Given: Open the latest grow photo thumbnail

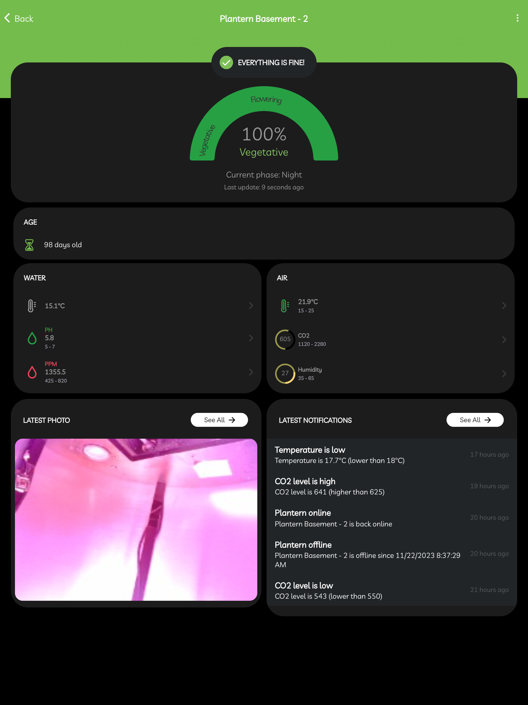Looking at the screenshot, I should [136, 519].
